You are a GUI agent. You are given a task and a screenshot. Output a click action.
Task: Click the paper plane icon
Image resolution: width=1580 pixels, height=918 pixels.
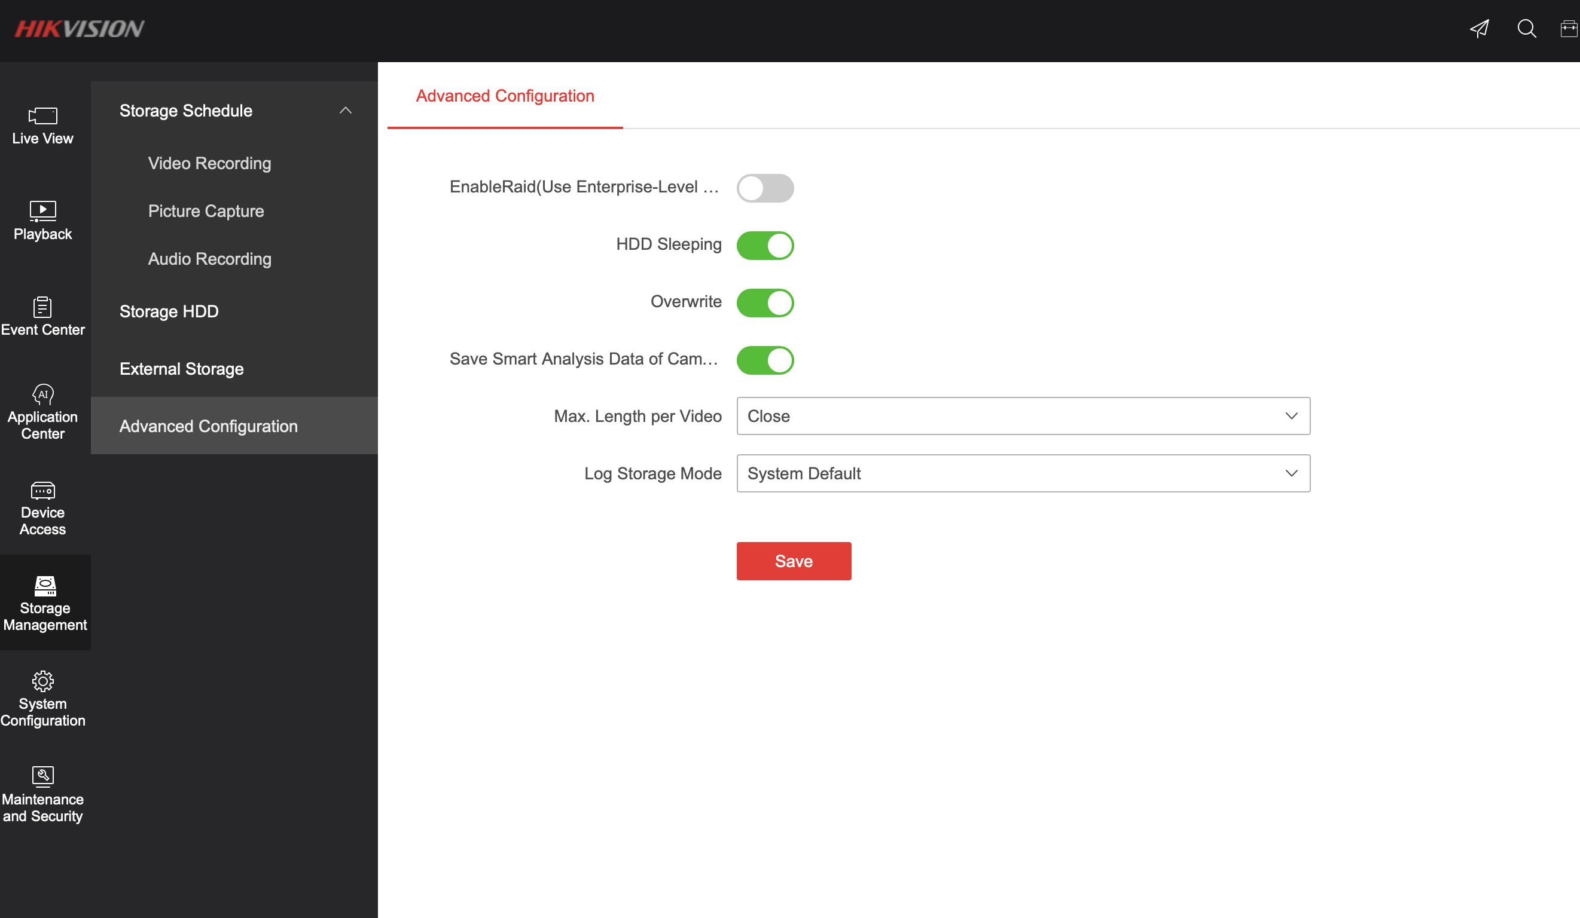point(1480,29)
